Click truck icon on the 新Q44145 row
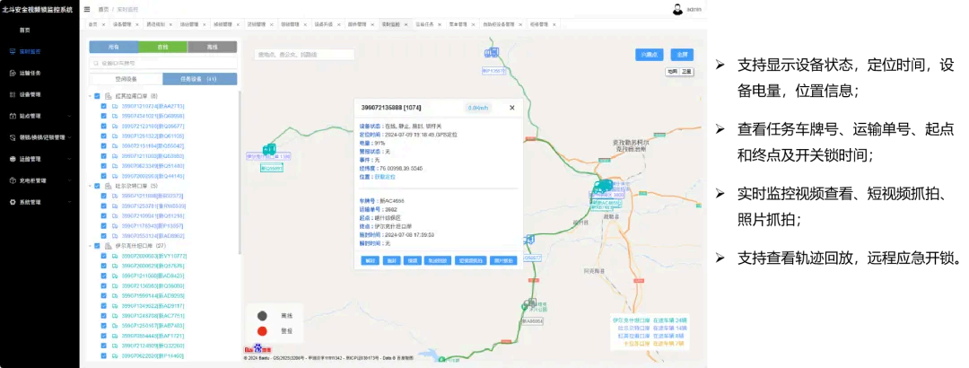 click(x=114, y=176)
